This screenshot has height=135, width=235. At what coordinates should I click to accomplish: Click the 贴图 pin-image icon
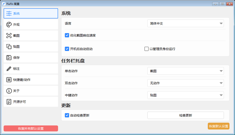click(x=9, y=47)
